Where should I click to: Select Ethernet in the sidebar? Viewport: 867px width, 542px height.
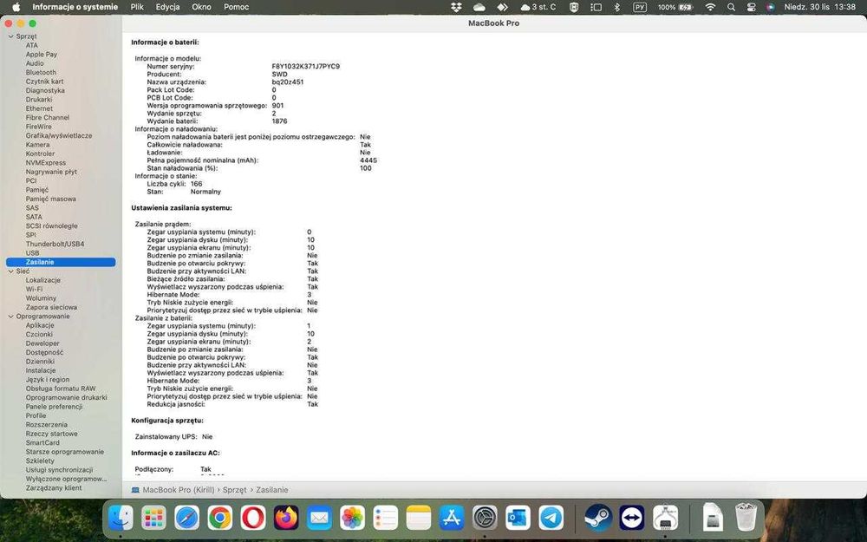(x=39, y=108)
